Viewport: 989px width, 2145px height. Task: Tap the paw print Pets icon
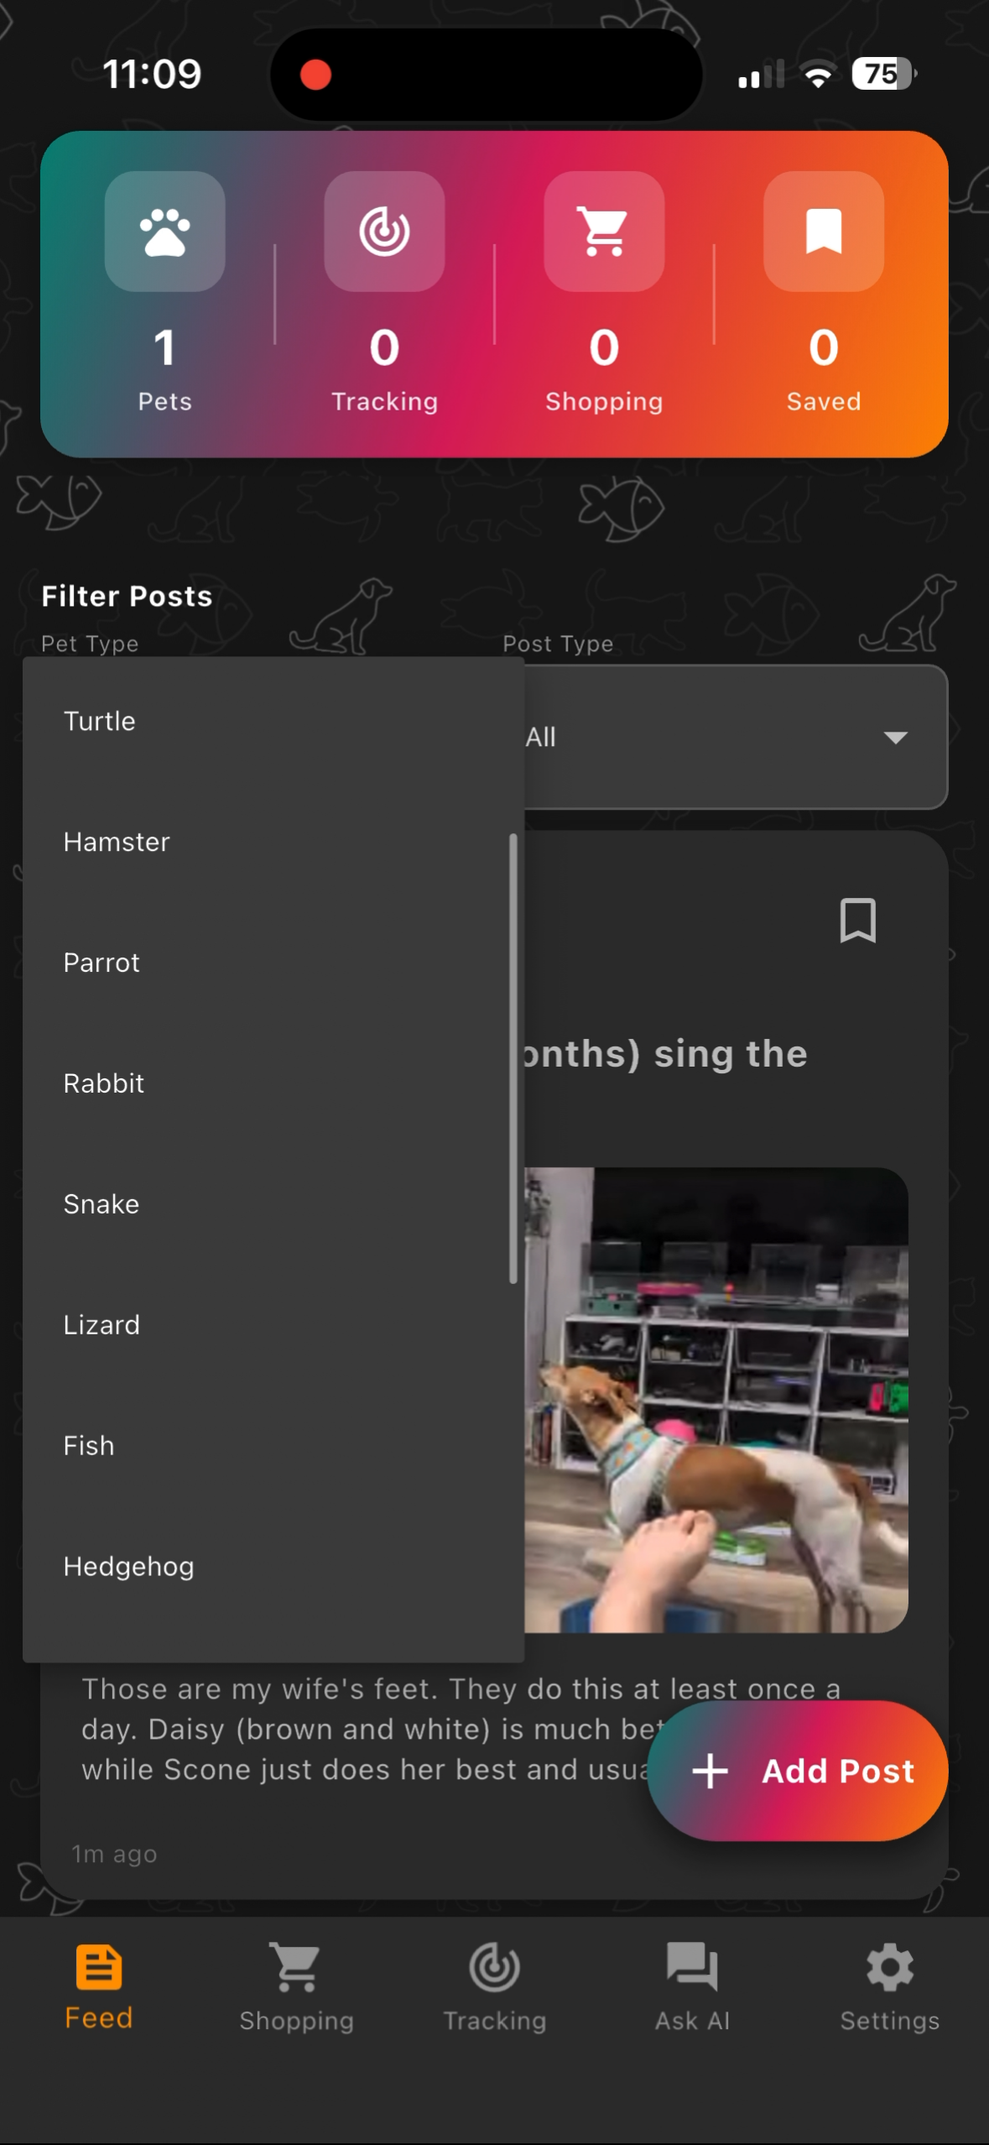coord(164,232)
